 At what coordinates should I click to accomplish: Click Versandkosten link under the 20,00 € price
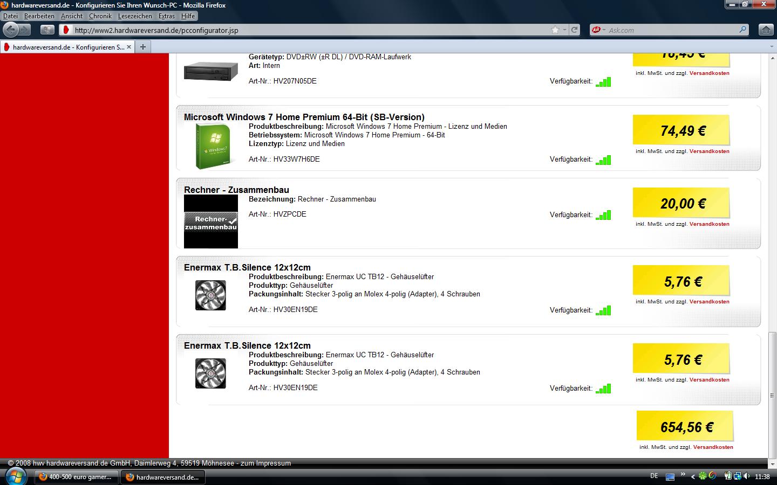coord(709,224)
